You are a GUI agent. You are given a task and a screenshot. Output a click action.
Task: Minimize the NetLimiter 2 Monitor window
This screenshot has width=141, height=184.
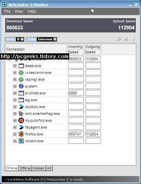pos(130,5)
